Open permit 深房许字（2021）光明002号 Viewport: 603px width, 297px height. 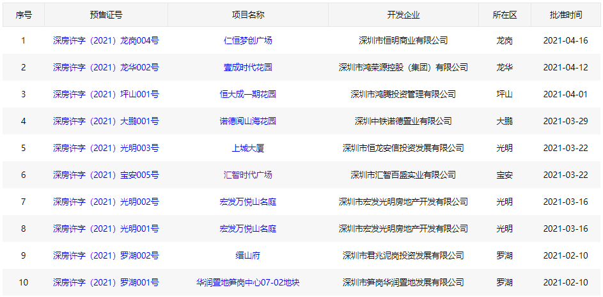106,202
